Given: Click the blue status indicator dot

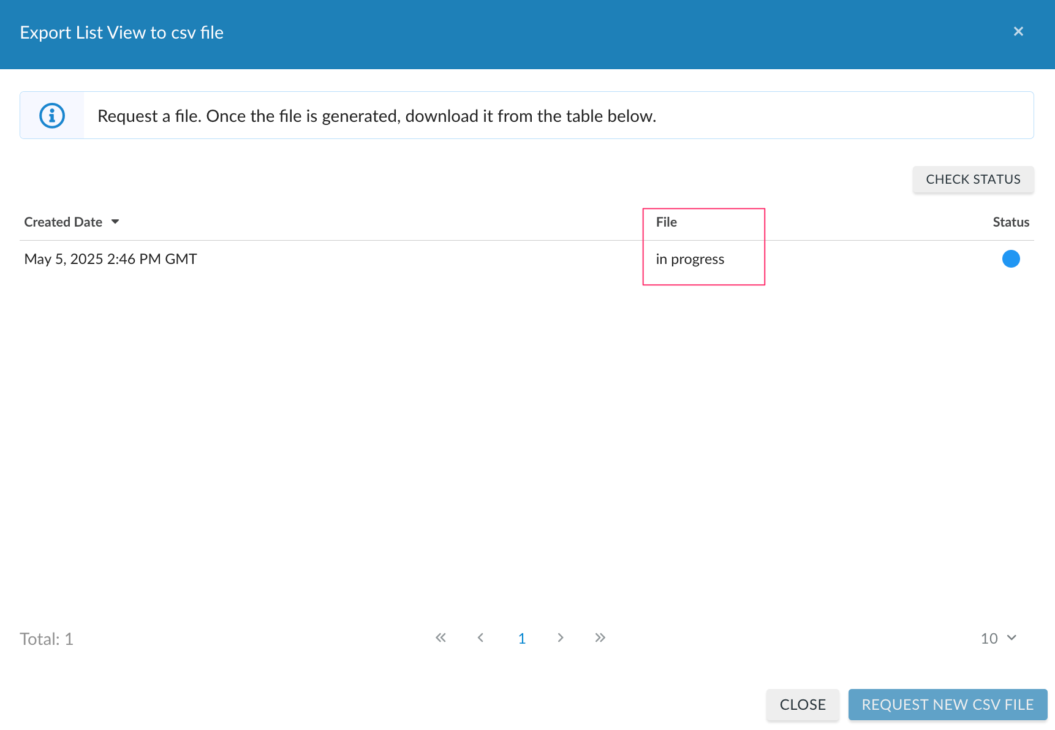Looking at the screenshot, I should click(x=1010, y=259).
